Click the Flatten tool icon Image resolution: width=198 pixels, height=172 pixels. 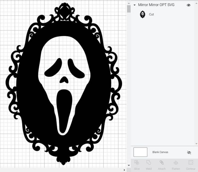click(176, 163)
